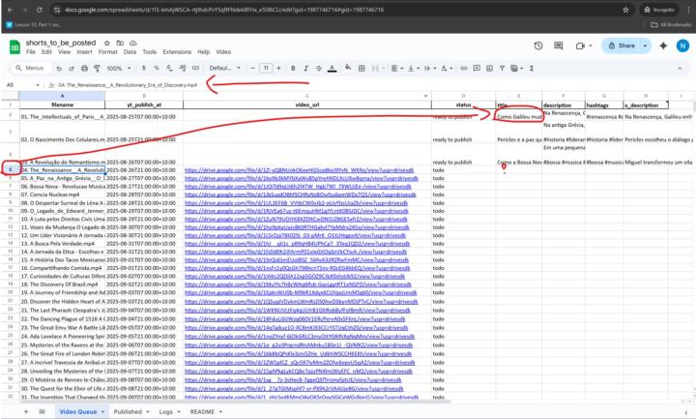Click the font size field
This screenshot has width=696, height=419.
click(x=266, y=69)
